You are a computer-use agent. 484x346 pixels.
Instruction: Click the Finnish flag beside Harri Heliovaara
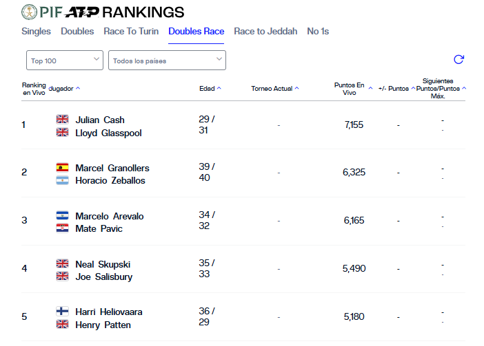coord(62,311)
